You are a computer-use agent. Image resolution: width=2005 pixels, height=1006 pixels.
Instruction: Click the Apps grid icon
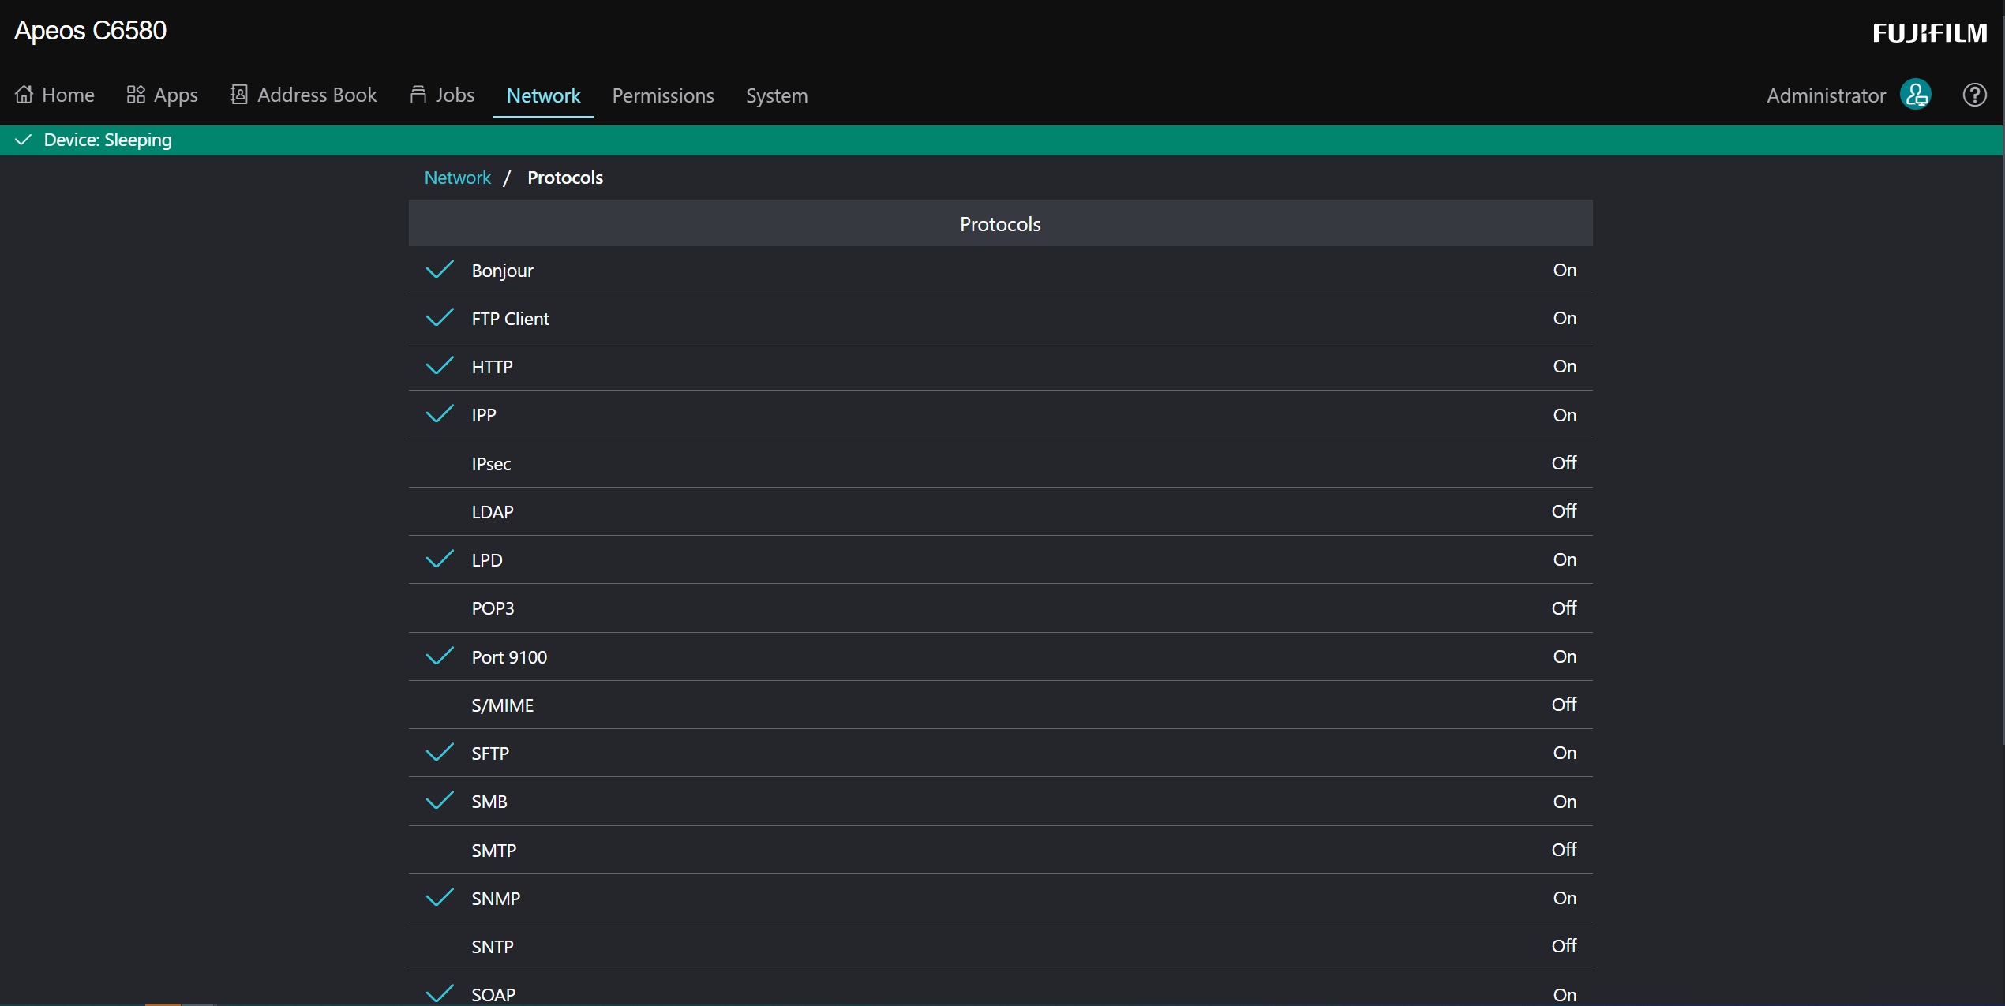click(x=136, y=95)
